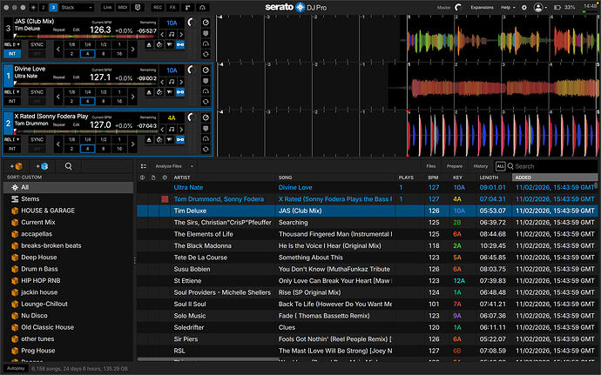Toggle INT mode on deck 1
Screen dimensions: 601x375
pyautogui.click(x=12, y=102)
